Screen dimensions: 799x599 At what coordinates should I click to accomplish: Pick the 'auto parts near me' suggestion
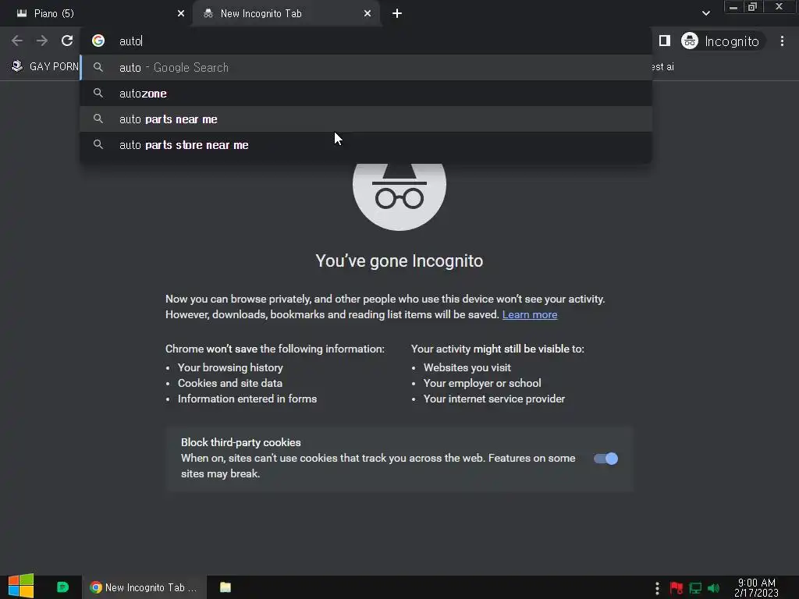[x=366, y=119]
